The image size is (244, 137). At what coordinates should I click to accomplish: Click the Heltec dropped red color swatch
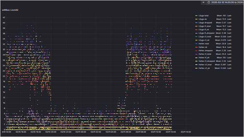[196, 50]
